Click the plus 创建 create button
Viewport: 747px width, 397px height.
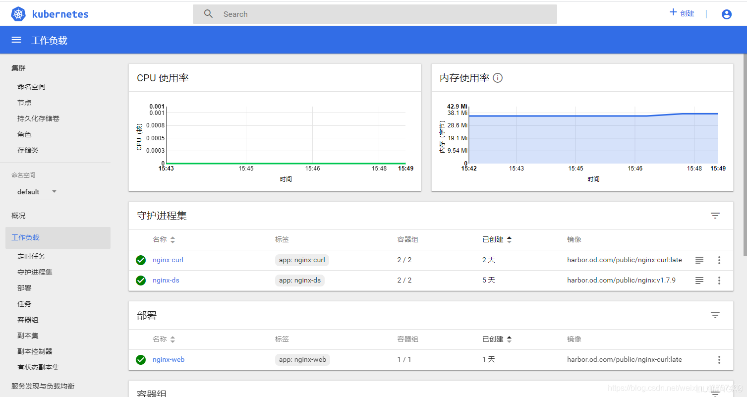click(682, 13)
